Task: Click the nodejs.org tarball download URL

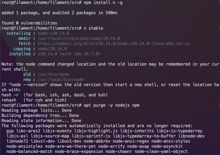Action: [x=114, y=44]
